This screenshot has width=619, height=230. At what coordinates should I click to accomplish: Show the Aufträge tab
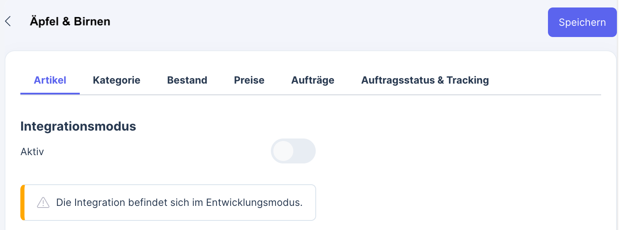click(312, 80)
